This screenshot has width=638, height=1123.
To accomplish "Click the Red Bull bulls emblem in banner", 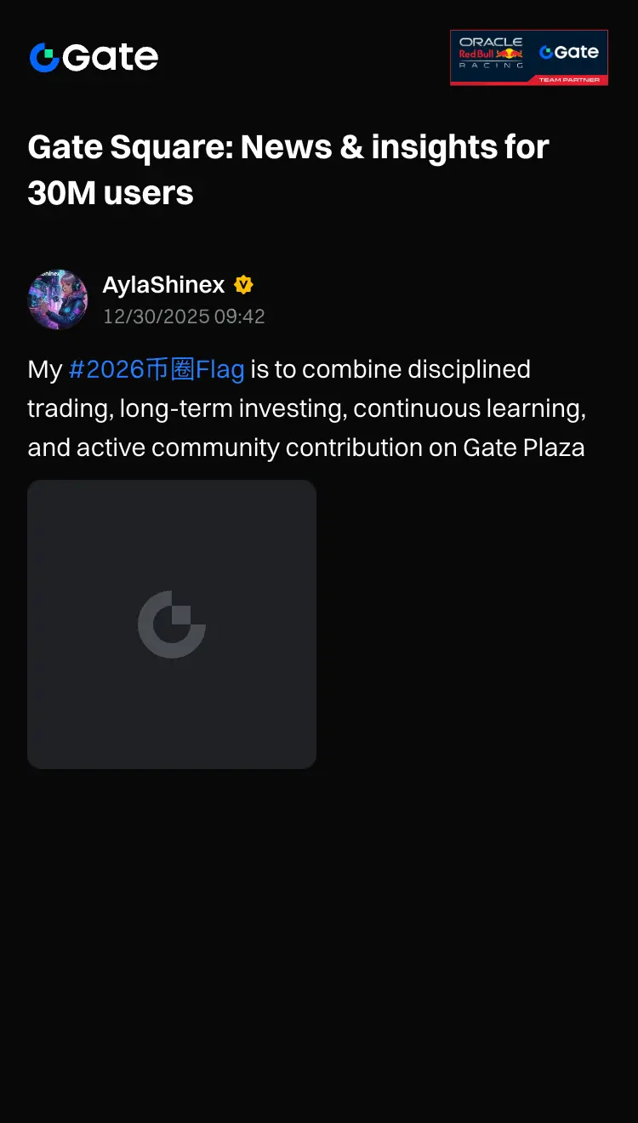I will 510,54.
